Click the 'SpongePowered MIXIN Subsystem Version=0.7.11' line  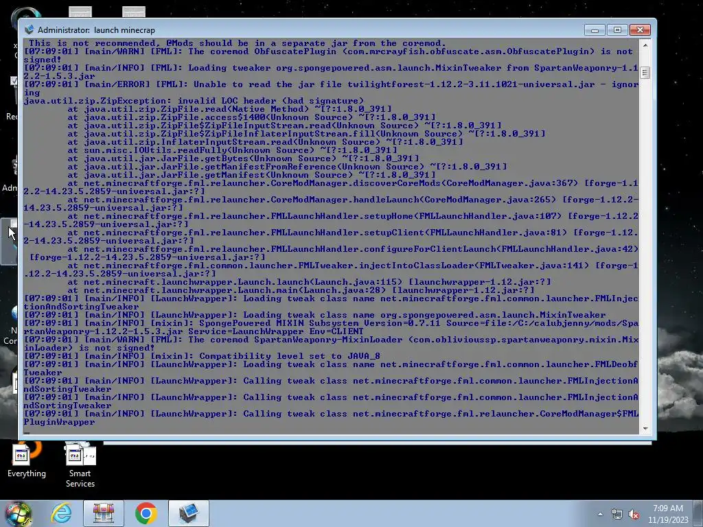tap(331, 327)
